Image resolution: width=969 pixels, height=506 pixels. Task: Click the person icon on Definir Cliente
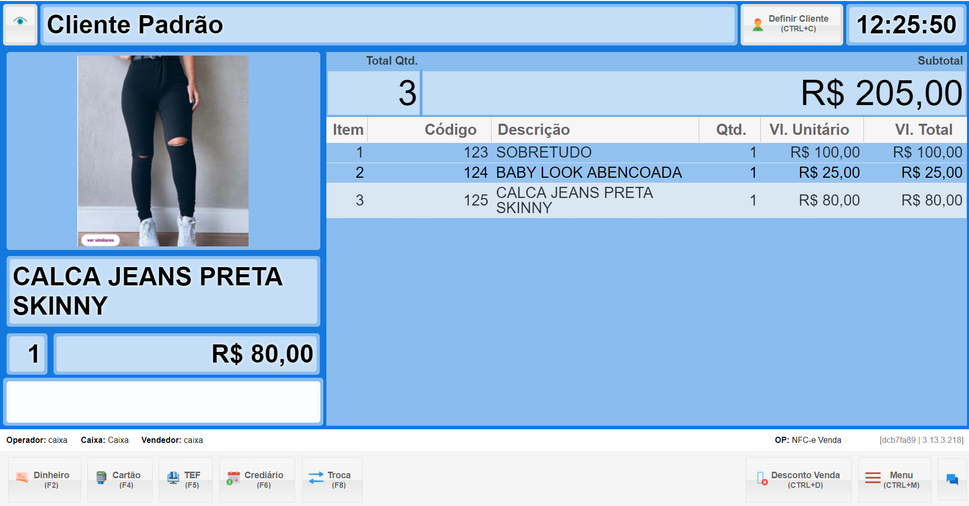(x=757, y=25)
